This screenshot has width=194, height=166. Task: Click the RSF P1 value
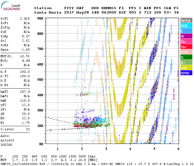point(122,12)
